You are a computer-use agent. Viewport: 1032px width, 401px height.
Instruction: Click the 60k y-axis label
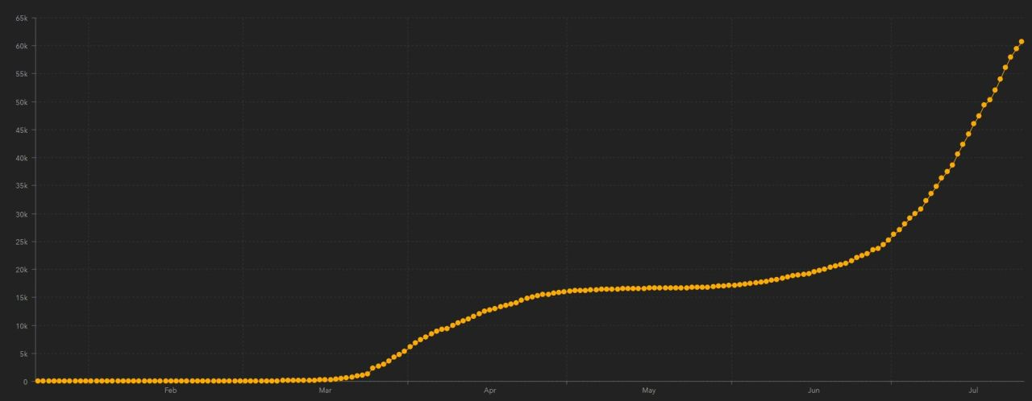(x=22, y=47)
